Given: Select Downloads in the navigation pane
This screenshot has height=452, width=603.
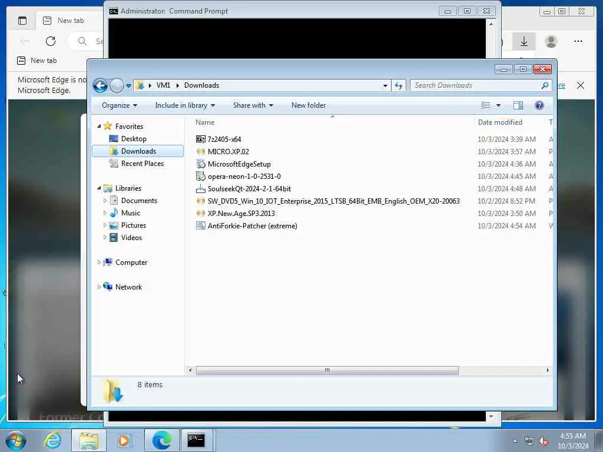Looking at the screenshot, I should pos(138,151).
